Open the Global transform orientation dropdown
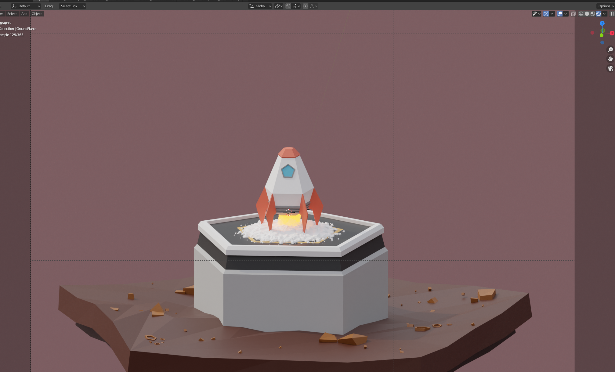615x372 pixels. [x=260, y=6]
